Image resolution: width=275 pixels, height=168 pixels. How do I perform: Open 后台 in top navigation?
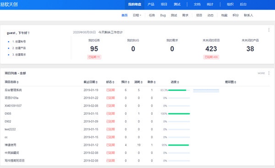pos(243,5)
